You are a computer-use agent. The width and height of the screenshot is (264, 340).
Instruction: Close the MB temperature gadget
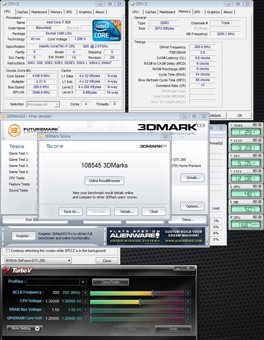click(260, 202)
